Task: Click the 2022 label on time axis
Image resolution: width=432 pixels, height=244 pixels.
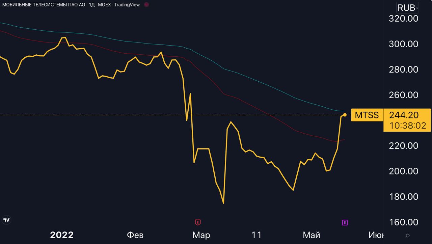Action: pos(62,235)
